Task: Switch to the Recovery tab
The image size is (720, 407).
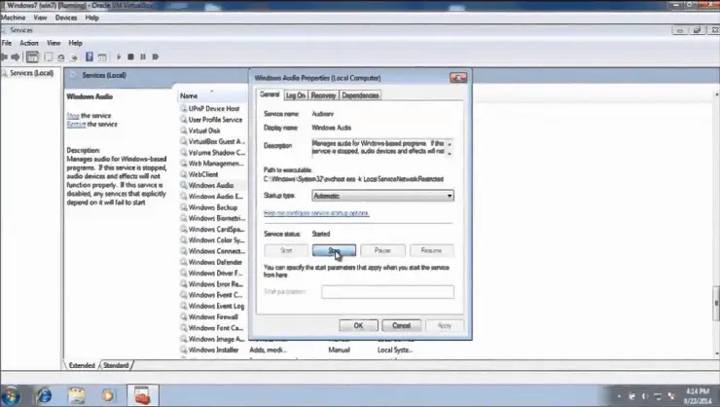Action: tap(323, 95)
